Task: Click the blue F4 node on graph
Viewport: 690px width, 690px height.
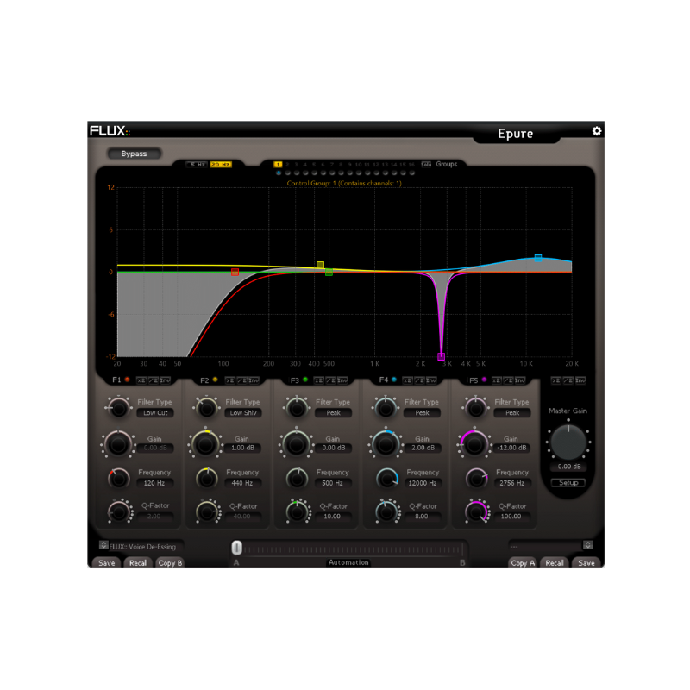Action: 537,258
